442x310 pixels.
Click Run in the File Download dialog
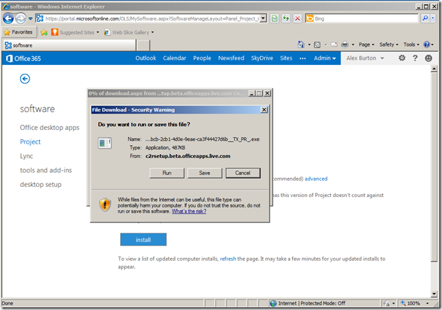[167, 173]
